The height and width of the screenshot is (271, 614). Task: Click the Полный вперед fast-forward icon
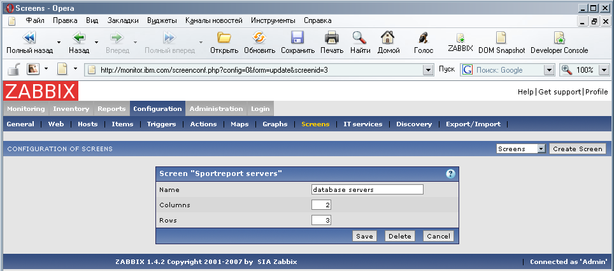169,38
